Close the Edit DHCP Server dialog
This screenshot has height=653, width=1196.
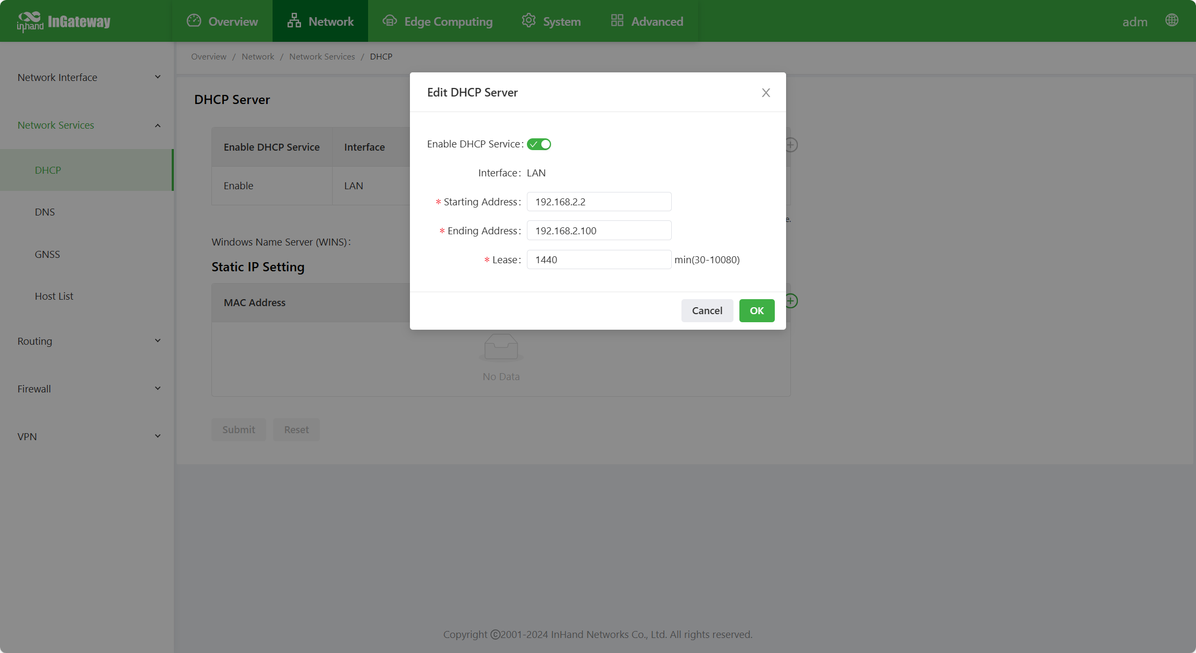(766, 93)
